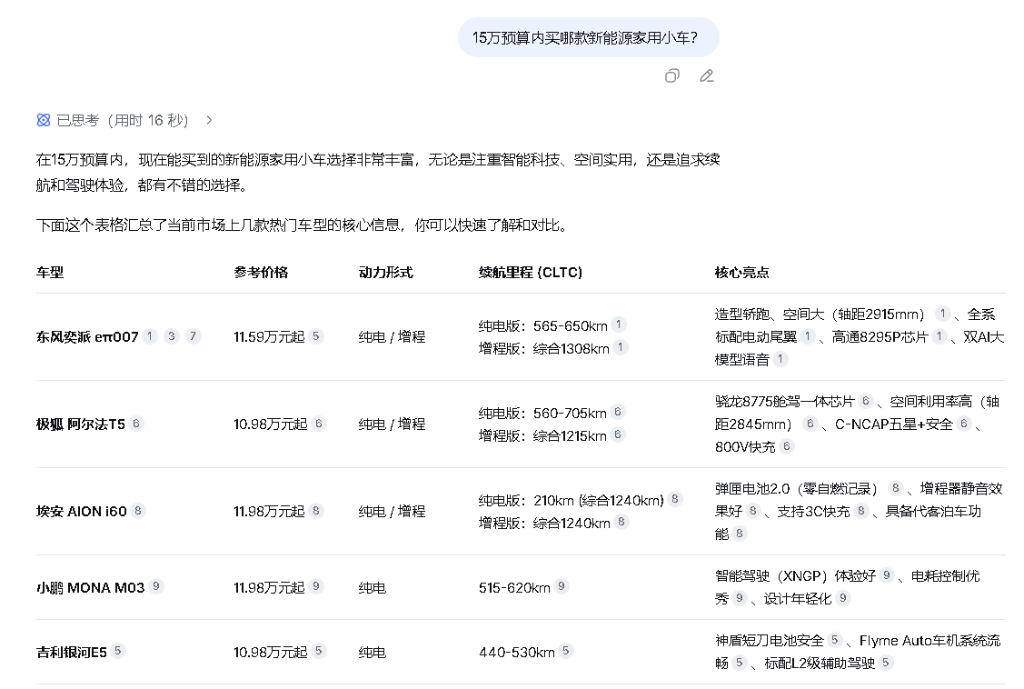Click the 参考价格 column header
This screenshot has height=689, width=1024.
click(x=261, y=273)
